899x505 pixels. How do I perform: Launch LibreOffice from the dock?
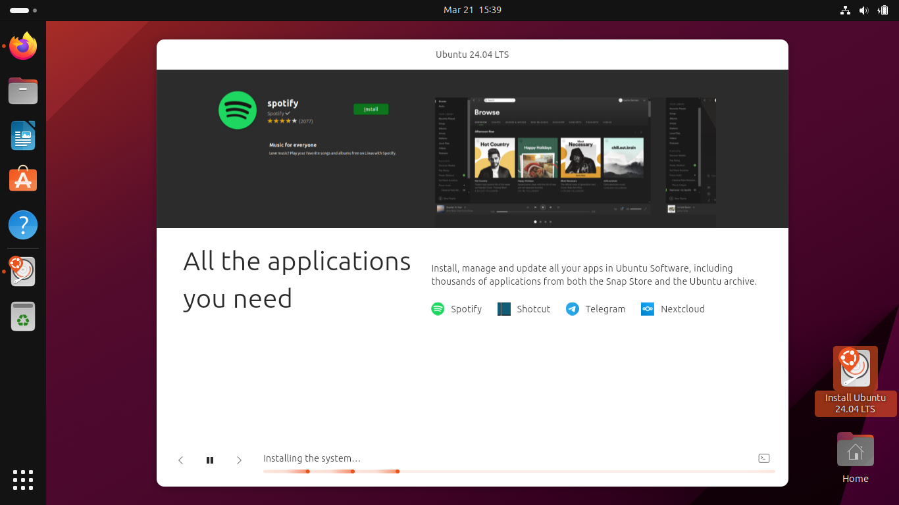[x=22, y=135]
